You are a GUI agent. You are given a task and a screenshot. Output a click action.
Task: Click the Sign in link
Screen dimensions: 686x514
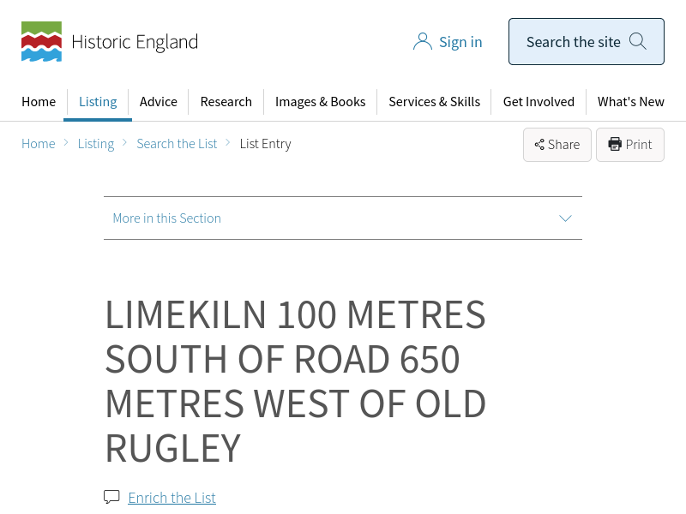point(460,42)
